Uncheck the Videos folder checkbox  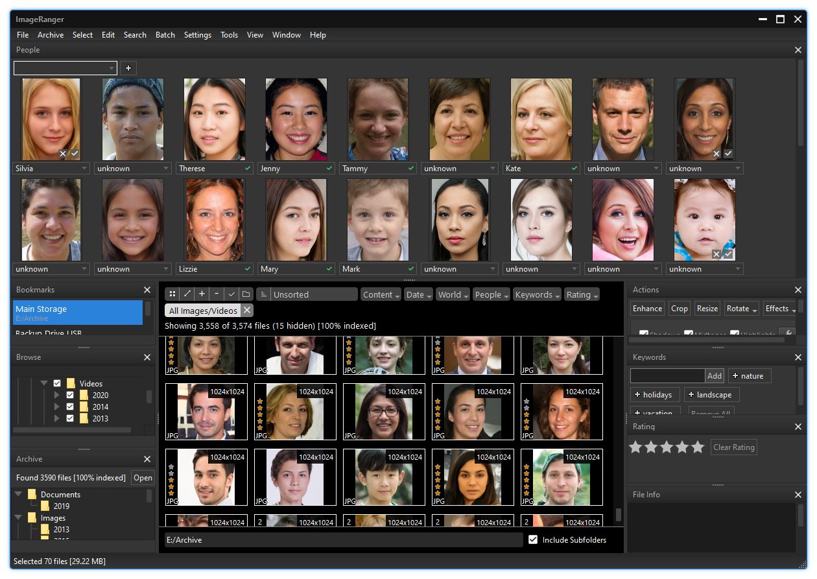point(58,383)
